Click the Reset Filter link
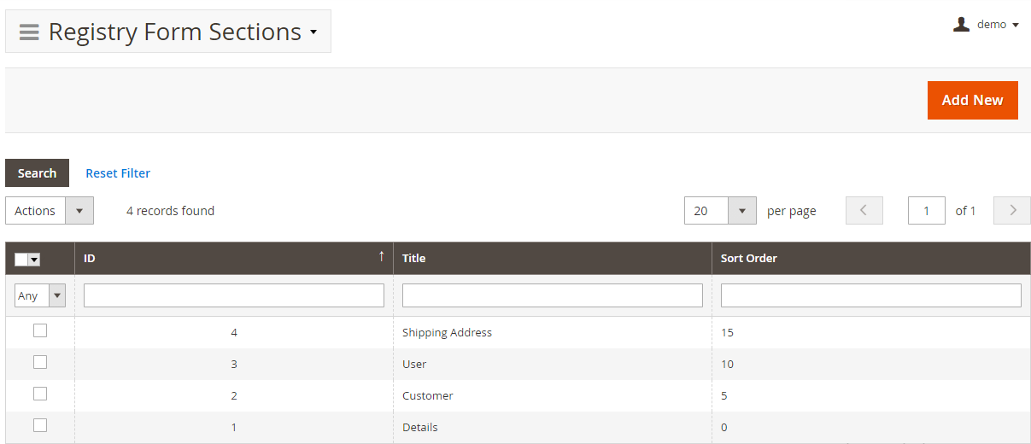The height and width of the screenshot is (444, 1031). click(118, 173)
